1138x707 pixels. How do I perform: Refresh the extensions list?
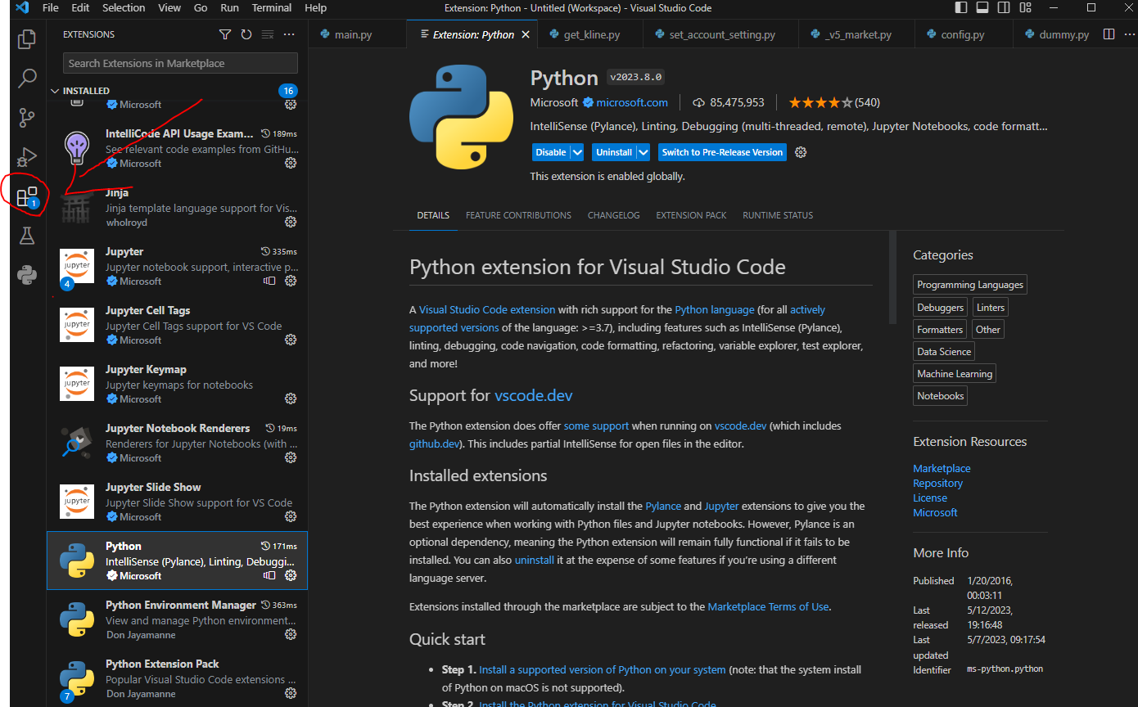click(x=246, y=34)
